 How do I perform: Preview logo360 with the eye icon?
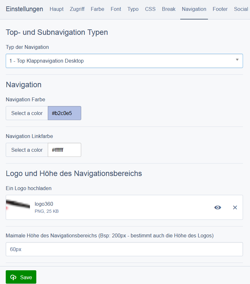point(218,207)
